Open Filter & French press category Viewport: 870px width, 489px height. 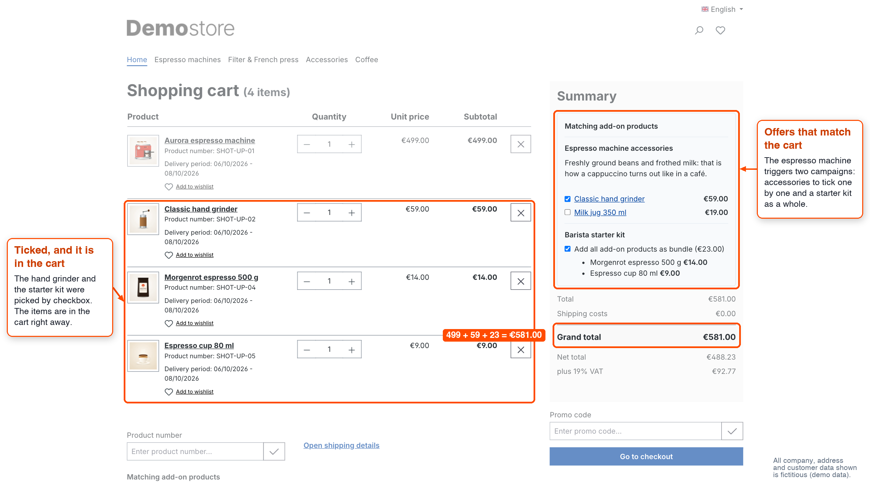point(263,59)
